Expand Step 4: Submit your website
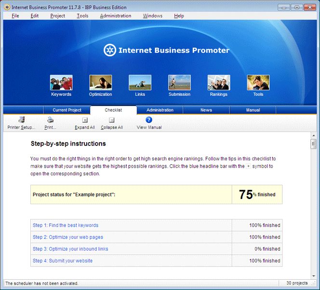 pyautogui.click(x=63, y=261)
